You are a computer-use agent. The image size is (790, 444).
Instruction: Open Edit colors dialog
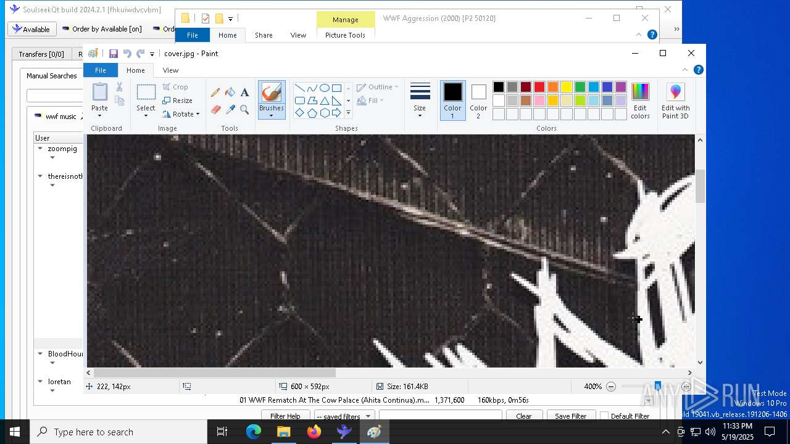pyautogui.click(x=640, y=101)
